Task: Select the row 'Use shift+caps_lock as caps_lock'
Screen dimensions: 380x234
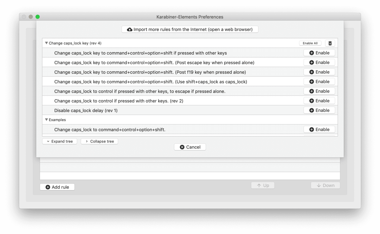Action: pyautogui.click(x=190, y=82)
